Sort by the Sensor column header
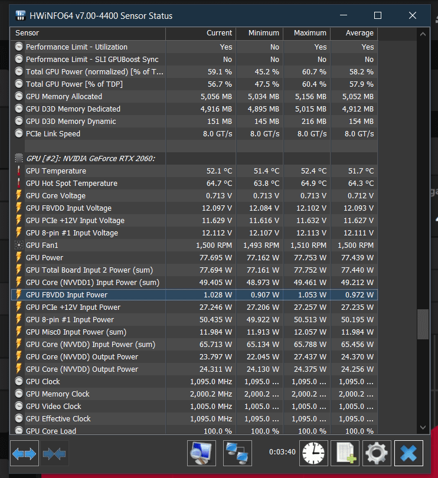The height and width of the screenshot is (478, 438). pyautogui.click(x=88, y=33)
